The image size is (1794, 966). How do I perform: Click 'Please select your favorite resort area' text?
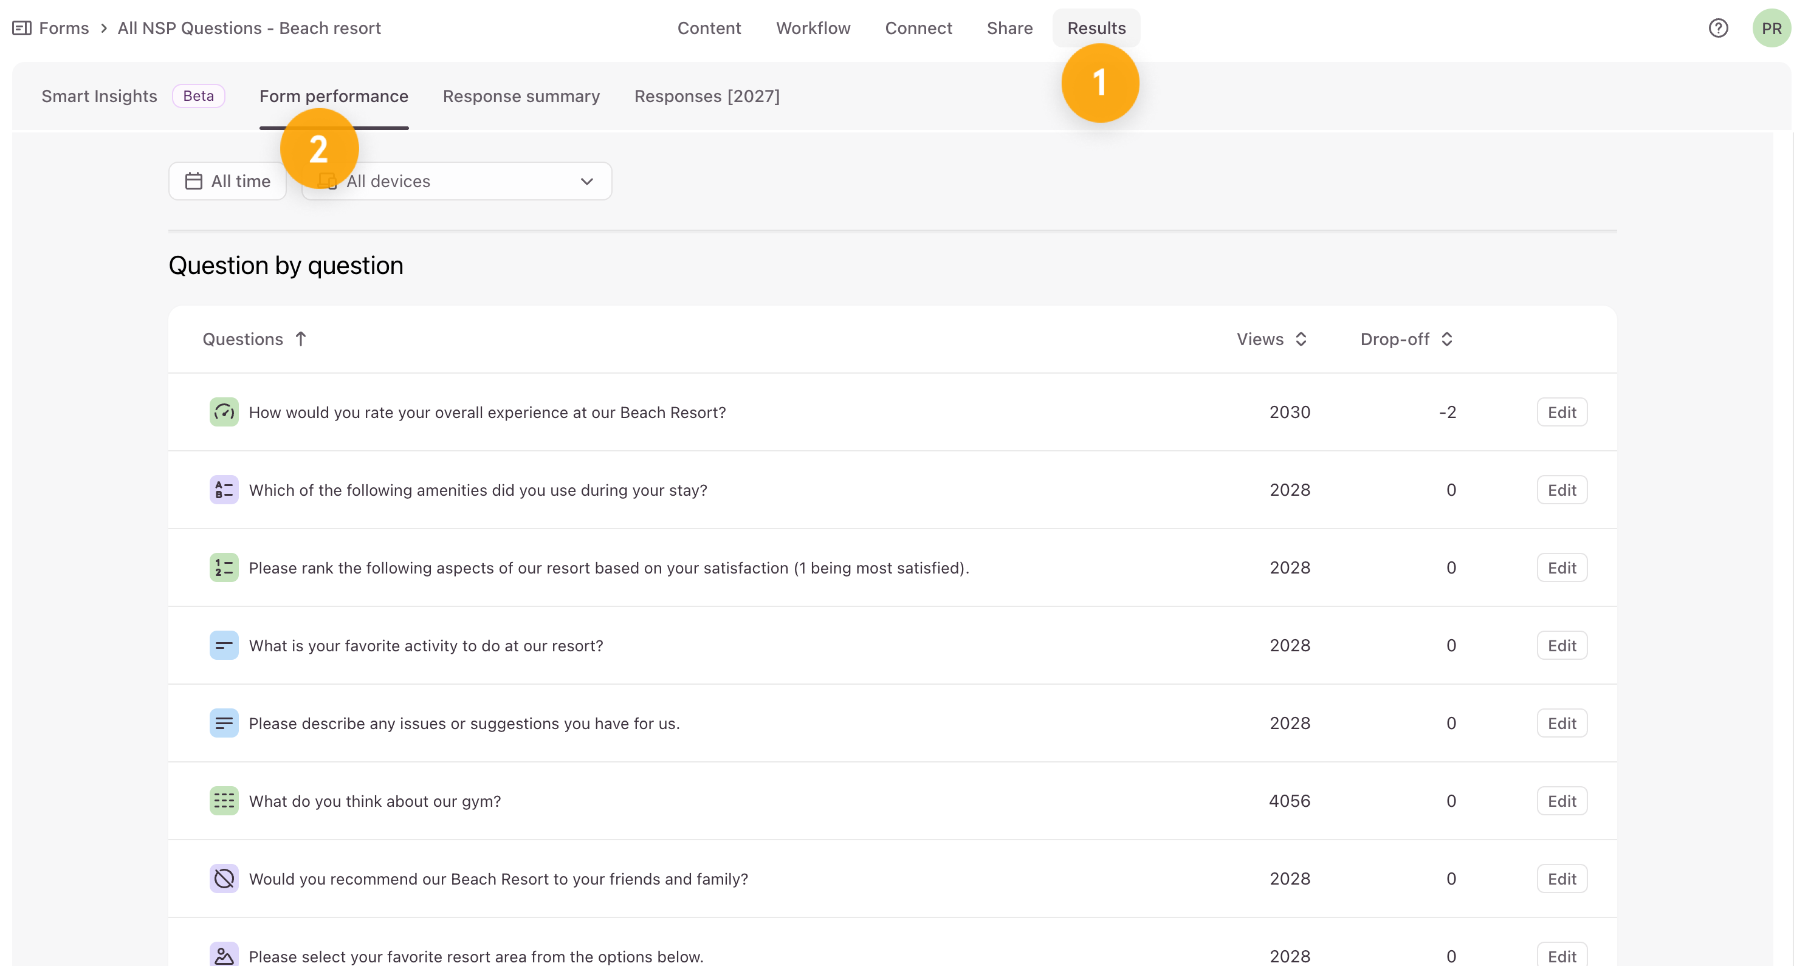pyautogui.click(x=476, y=956)
